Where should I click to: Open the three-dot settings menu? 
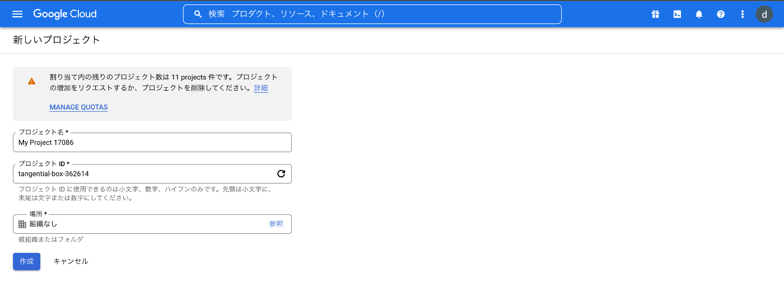(x=743, y=14)
